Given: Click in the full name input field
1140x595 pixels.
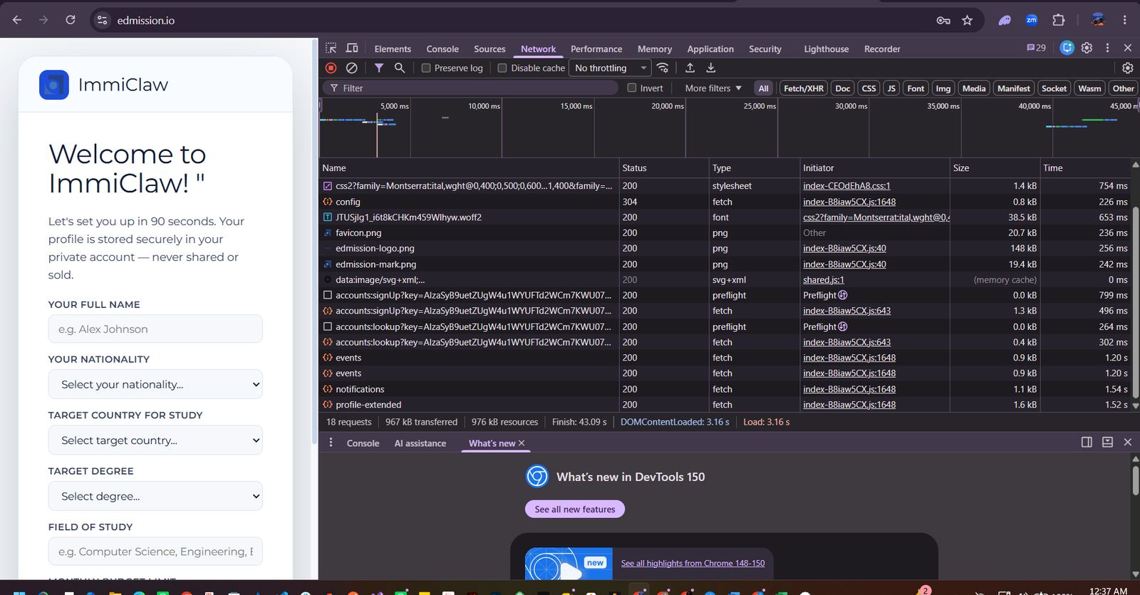Looking at the screenshot, I should [155, 328].
